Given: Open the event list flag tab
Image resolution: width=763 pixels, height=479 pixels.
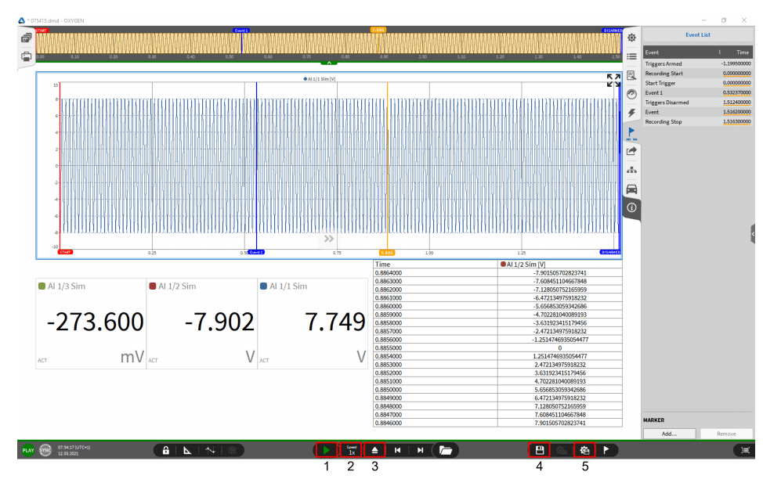Looking at the screenshot, I should coord(631,132).
